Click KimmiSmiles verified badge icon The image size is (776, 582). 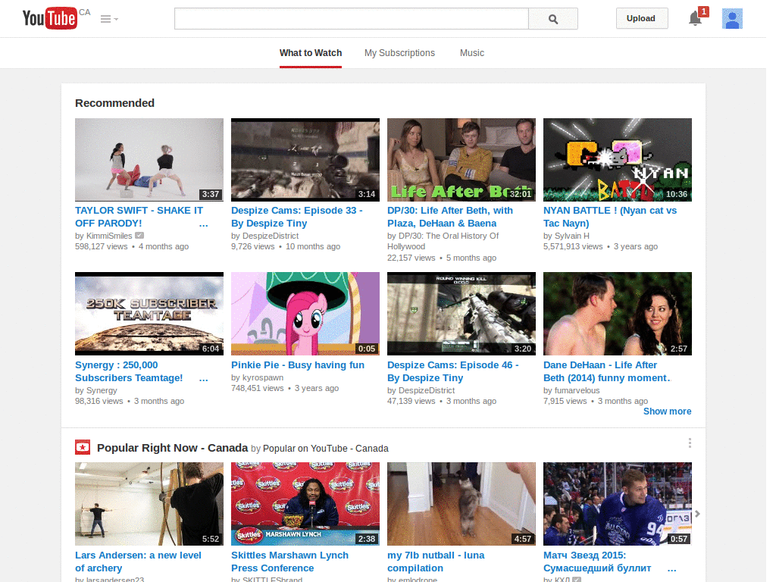(x=139, y=236)
